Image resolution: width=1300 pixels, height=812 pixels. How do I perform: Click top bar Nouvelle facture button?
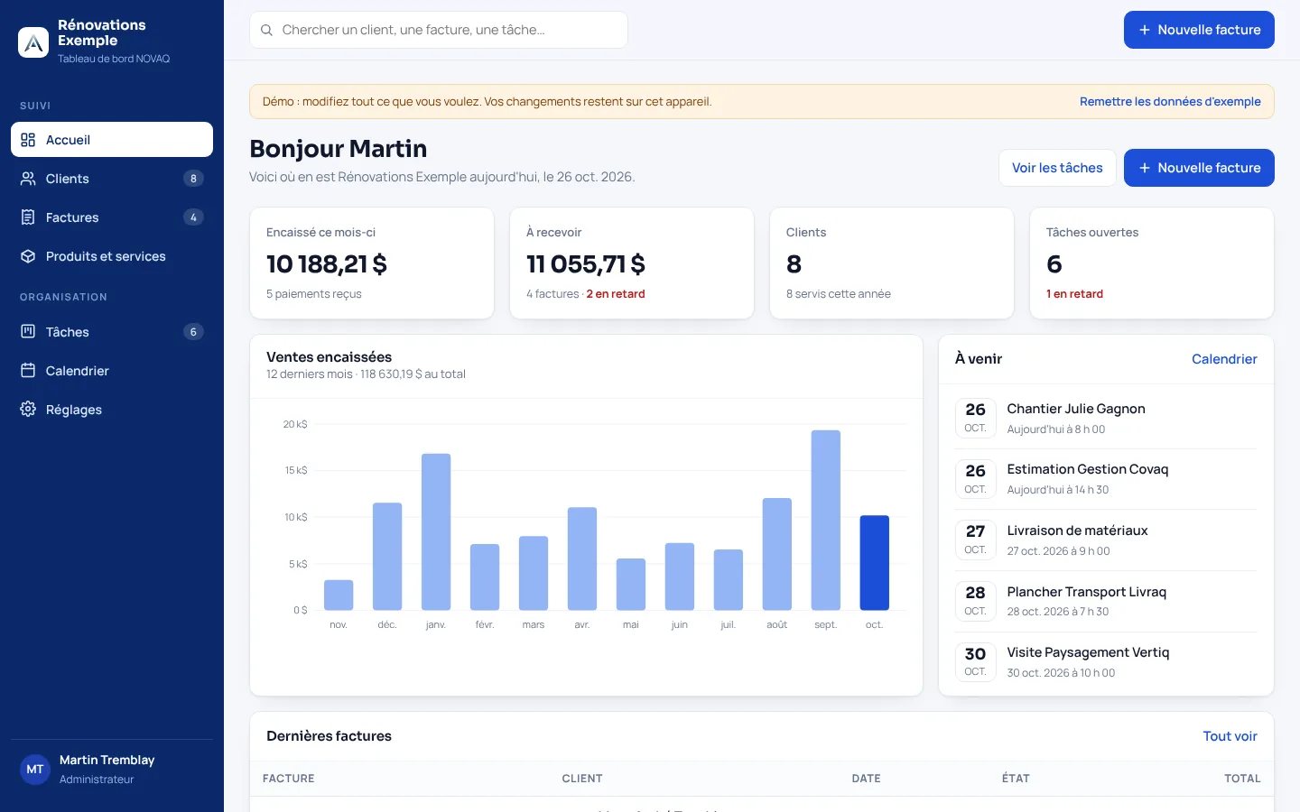pos(1199,30)
